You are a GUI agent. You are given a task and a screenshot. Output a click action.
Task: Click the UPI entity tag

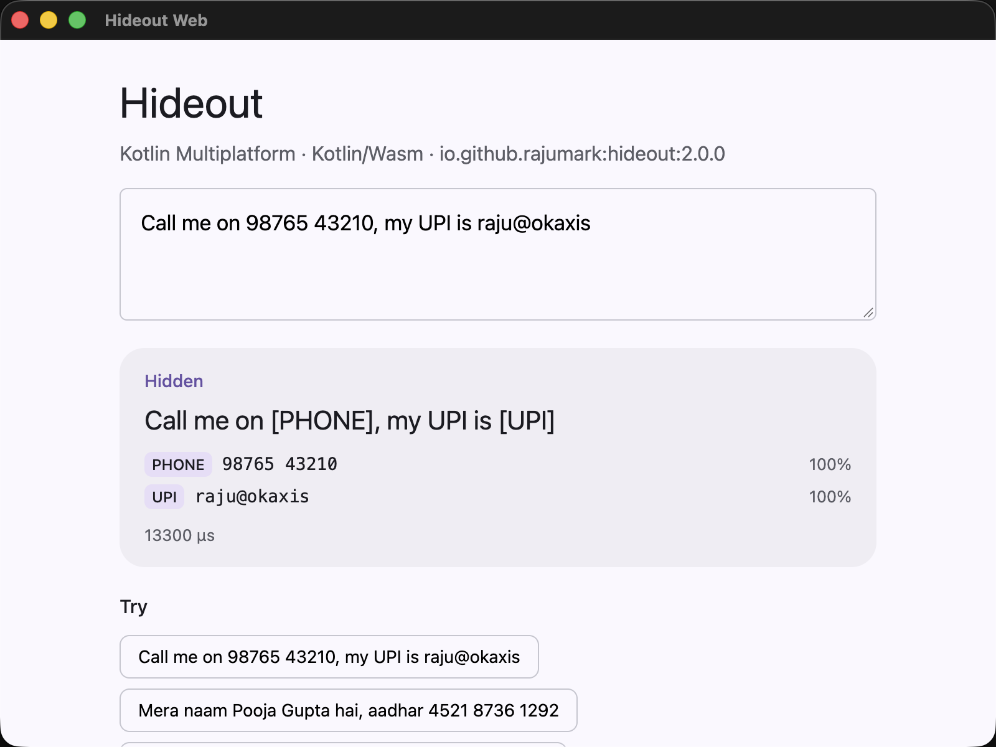coord(164,497)
